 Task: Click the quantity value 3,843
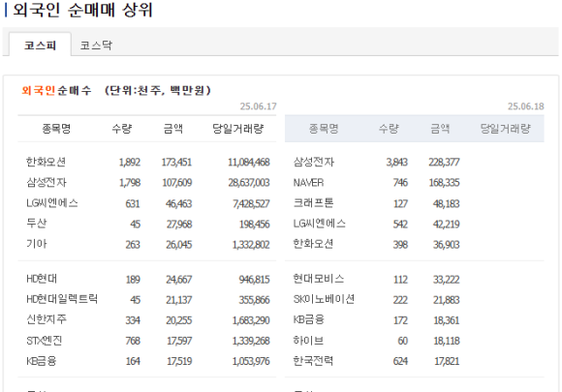[397, 163]
